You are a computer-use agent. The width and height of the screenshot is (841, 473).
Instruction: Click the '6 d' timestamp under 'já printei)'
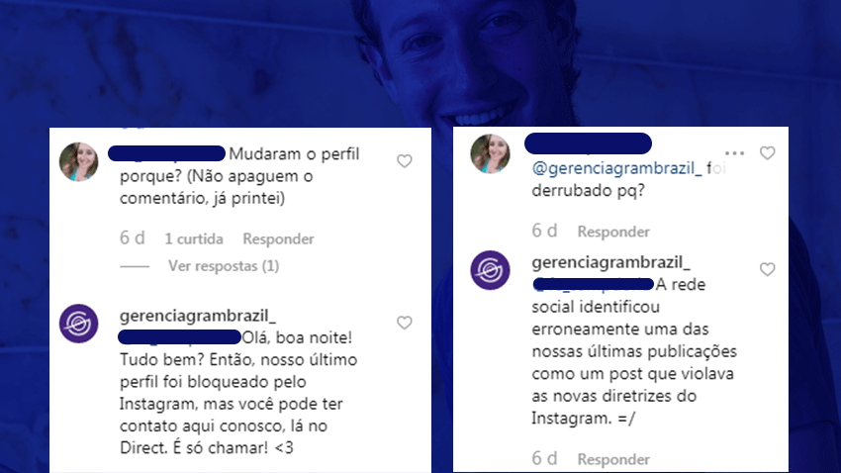tap(132, 238)
